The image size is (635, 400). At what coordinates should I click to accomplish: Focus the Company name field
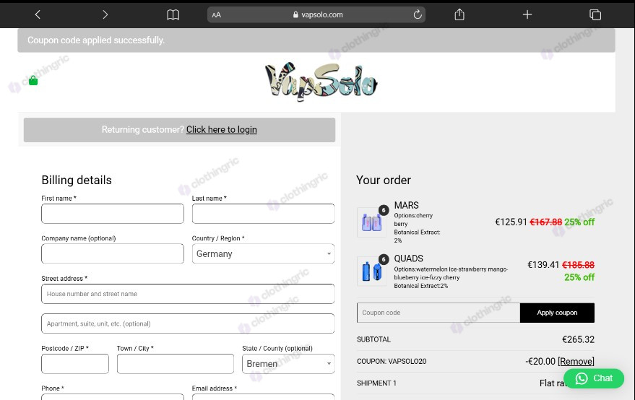[113, 253]
